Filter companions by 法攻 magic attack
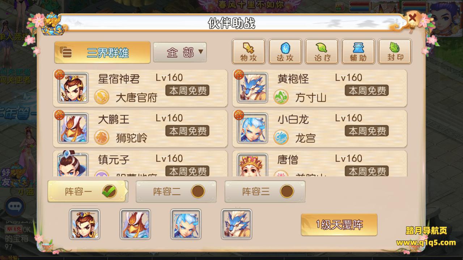This screenshot has width=463, height=260. point(285,52)
